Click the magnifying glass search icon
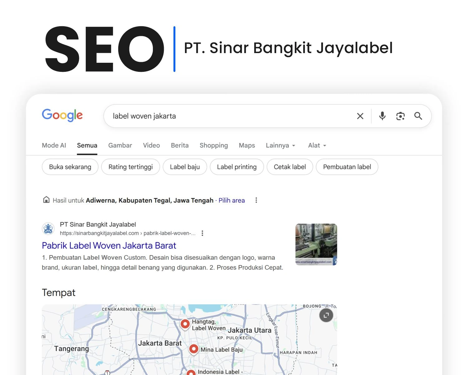The image size is (468, 375). point(418,116)
